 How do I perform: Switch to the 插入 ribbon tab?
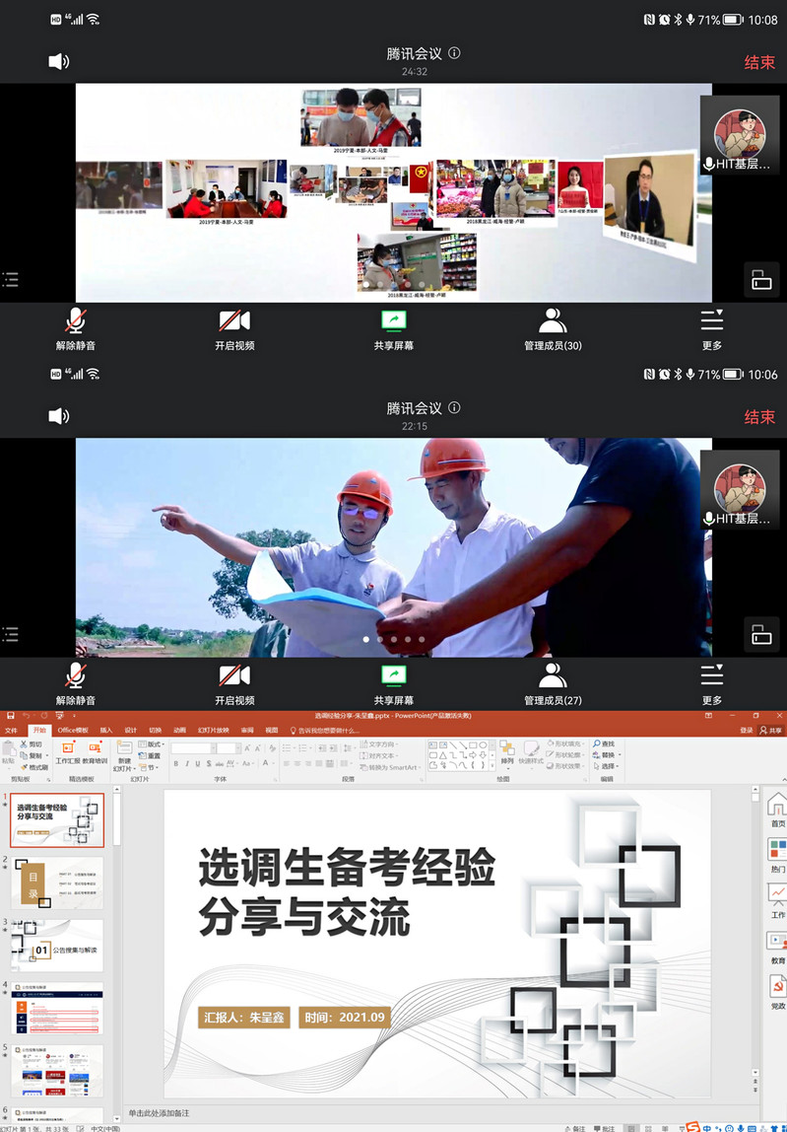106,730
